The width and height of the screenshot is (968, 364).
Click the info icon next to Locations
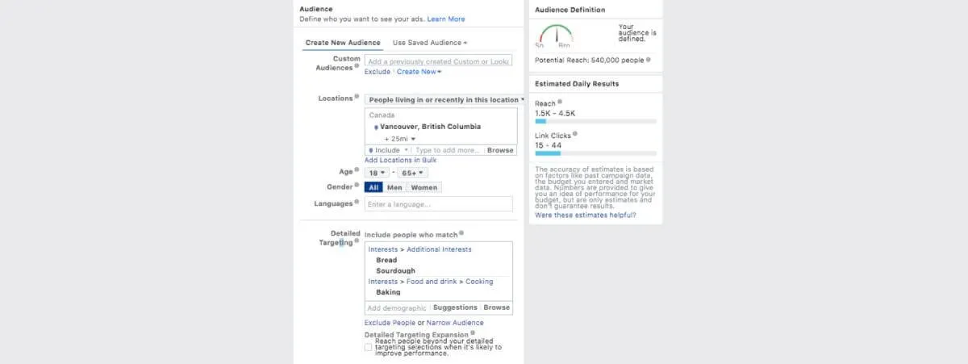[357, 98]
